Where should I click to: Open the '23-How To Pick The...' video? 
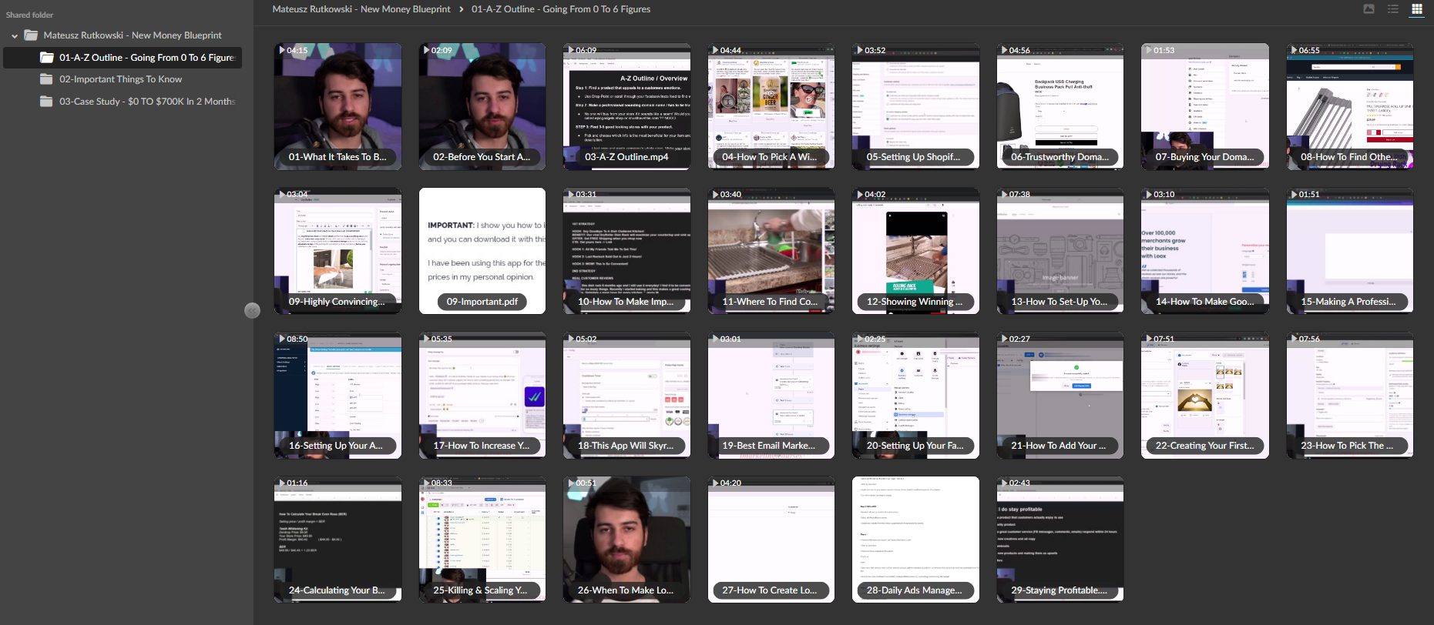(x=1350, y=395)
